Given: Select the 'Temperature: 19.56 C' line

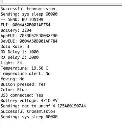Looking at the screenshot, I should (x=24, y=68).
